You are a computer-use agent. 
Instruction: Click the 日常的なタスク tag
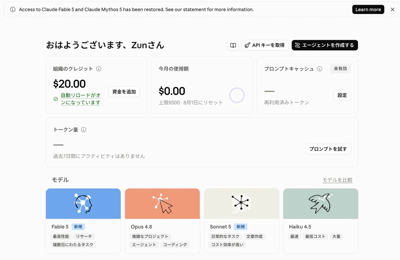pos(225,237)
